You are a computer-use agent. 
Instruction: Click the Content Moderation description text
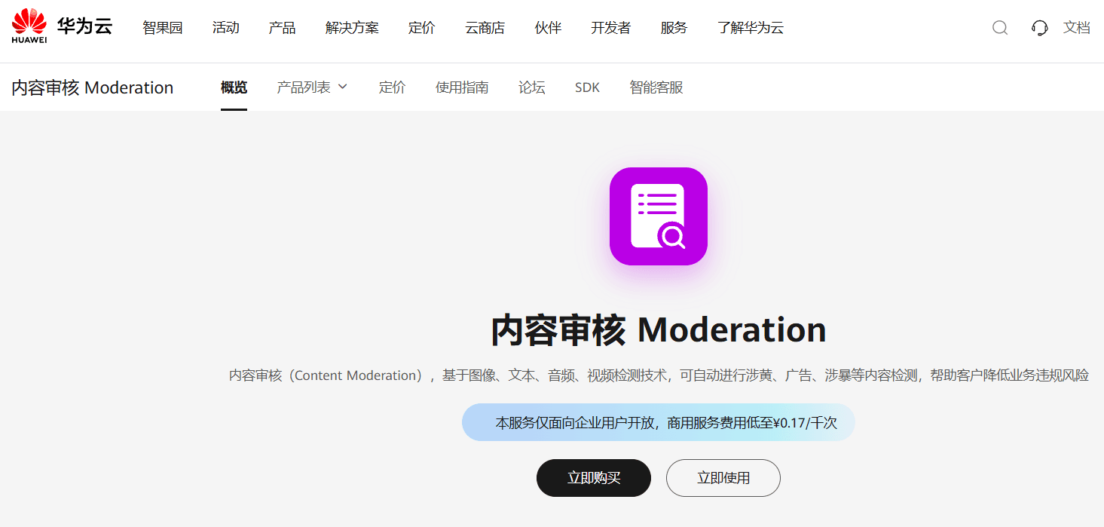coord(659,375)
